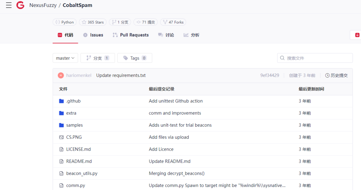Open commit 'Add Licence'
361x190 pixels.
pos(161,149)
